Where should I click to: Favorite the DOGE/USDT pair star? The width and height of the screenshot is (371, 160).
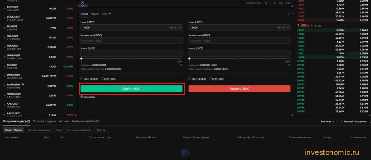click(4, 18)
